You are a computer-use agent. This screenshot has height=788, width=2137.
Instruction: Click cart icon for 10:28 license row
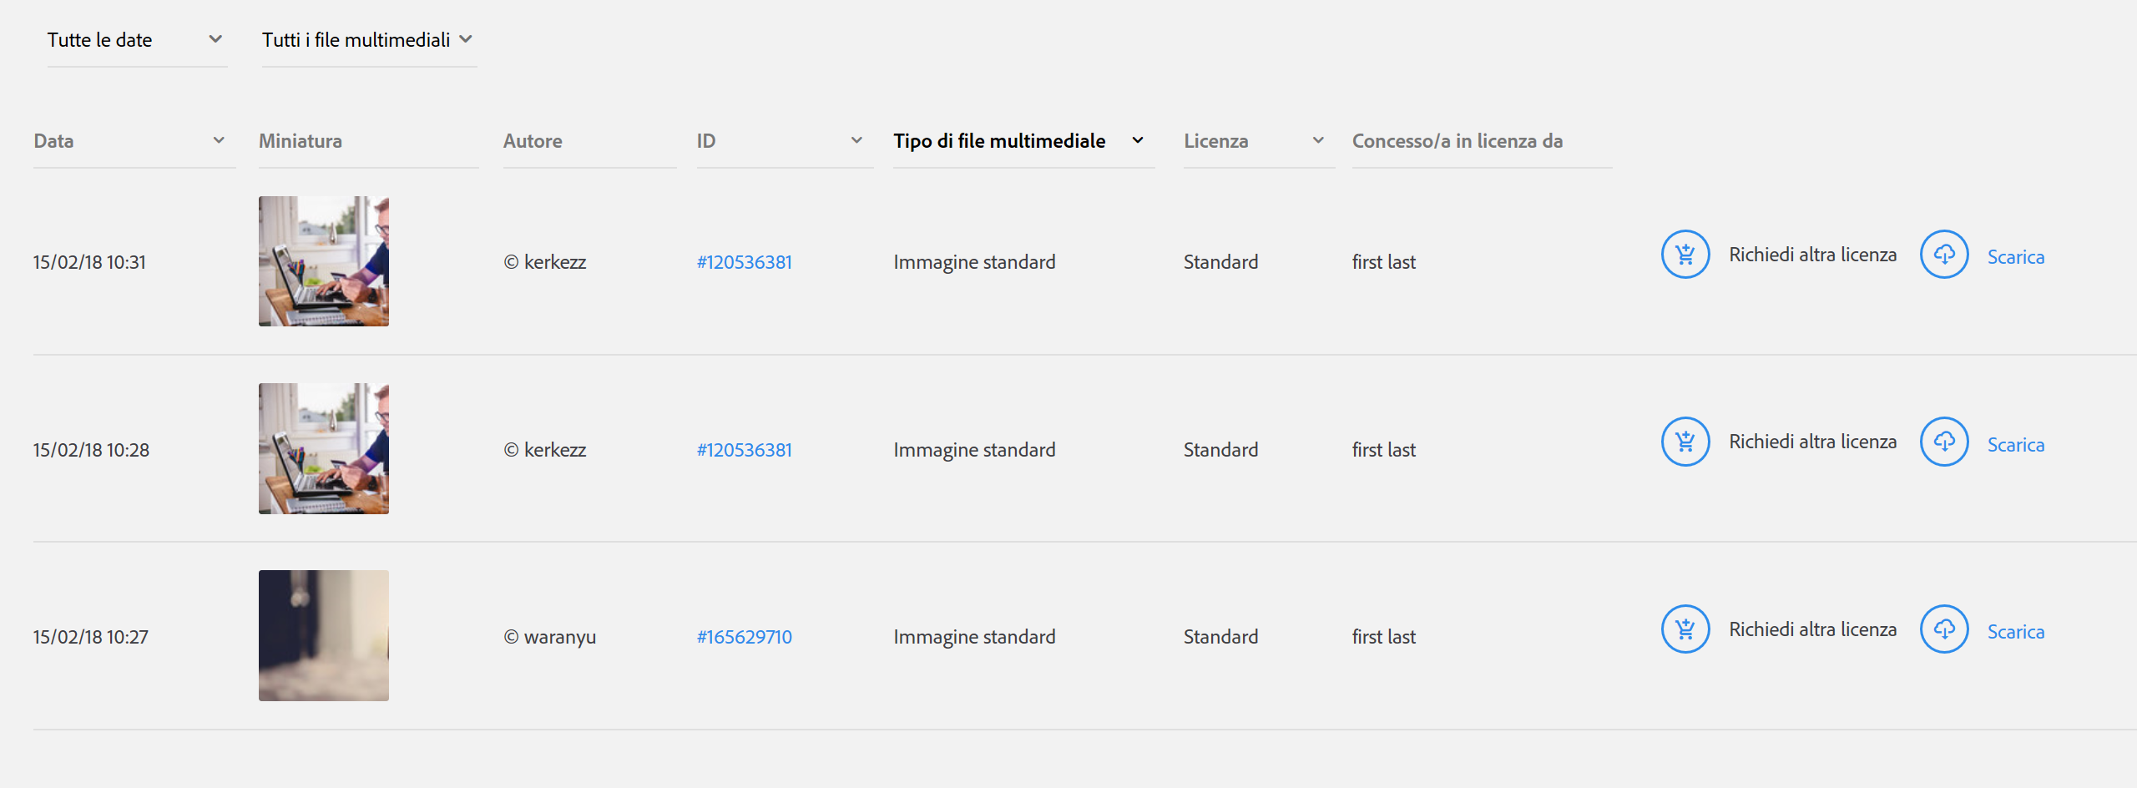[x=1685, y=442]
